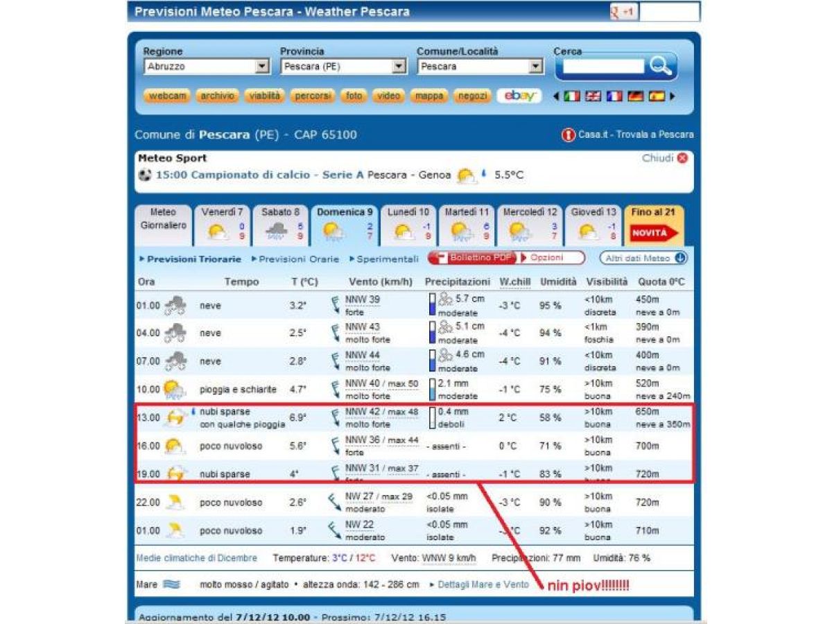Open the Previsioni Orarie view
This screenshot has height=624, width=832.
299,259
